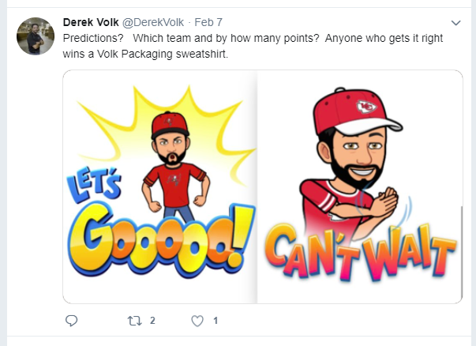Open the @DerekVolk handle link
The image size is (476, 346).
point(153,22)
